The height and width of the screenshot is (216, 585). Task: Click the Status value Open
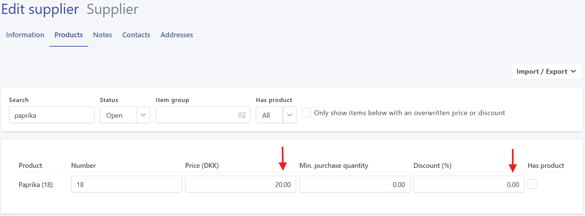coord(114,116)
